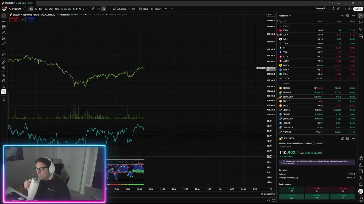Toggle the watchlist panel sidebar icon
The height and width of the screenshot is (204, 364).
(x=361, y=16)
